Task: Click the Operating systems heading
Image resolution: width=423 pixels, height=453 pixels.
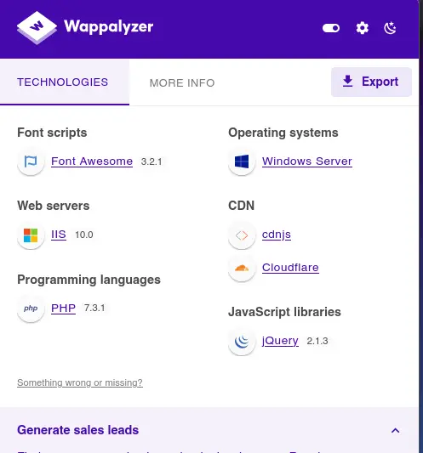Action: tap(283, 133)
